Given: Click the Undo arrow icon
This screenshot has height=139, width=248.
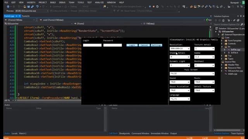Looking at the screenshot, I should (x=37, y=7).
